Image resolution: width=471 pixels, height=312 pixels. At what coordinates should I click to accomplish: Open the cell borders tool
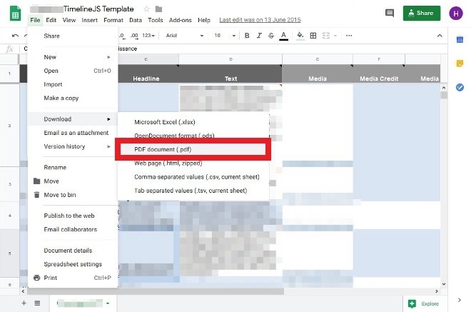(x=313, y=36)
